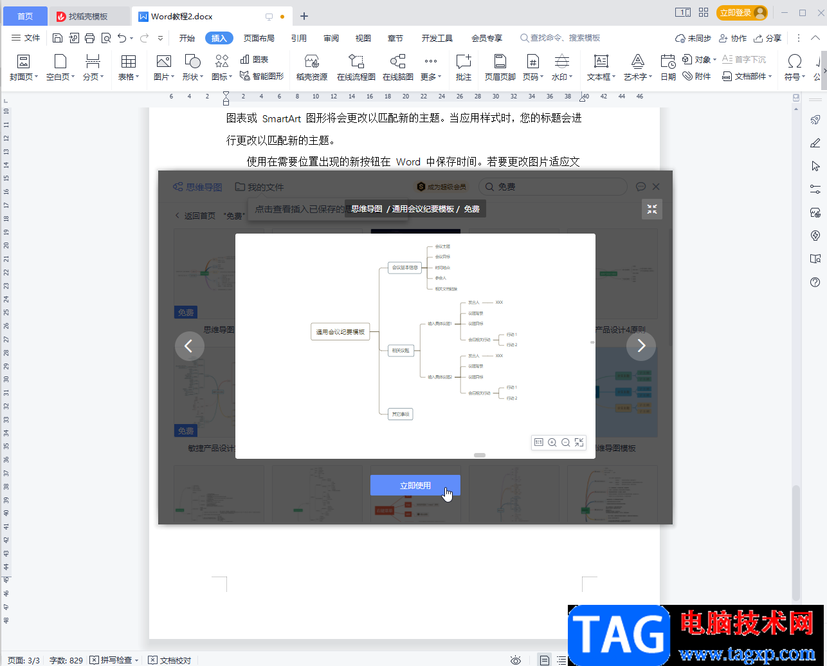Click the Print icon in the quick toolbar
Viewport: 827px width, 666px height.
[90, 38]
